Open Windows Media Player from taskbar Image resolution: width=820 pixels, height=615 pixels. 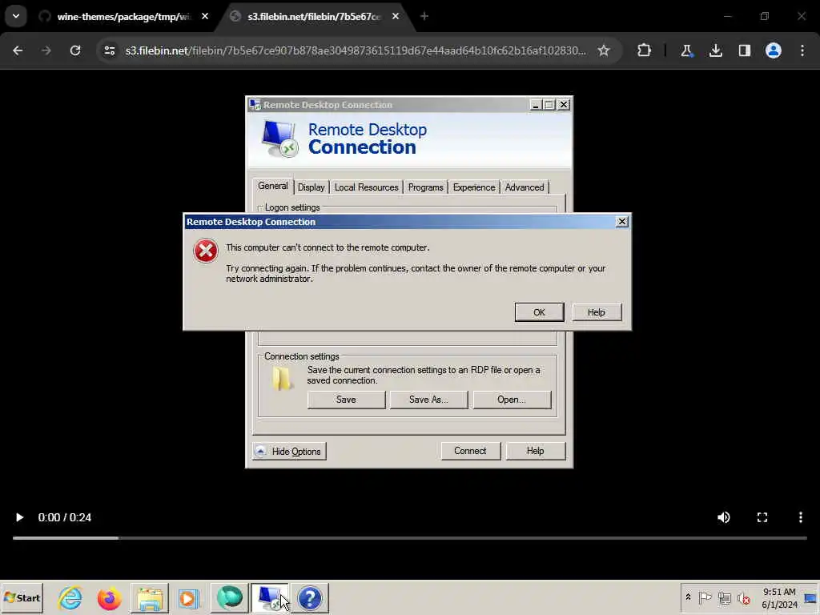[x=189, y=597]
